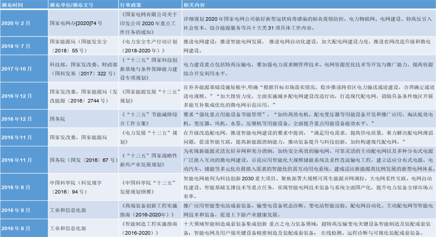
Task: Select policy 《高端装备创新工程实施指南（2016-2020年）》
Action: tap(150, 210)
